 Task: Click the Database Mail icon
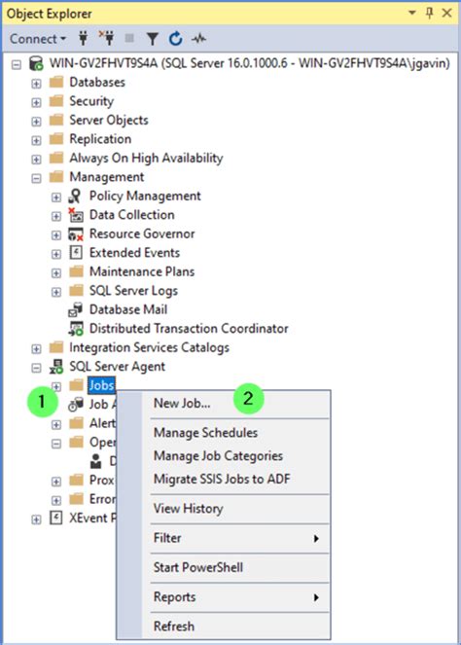76,309
